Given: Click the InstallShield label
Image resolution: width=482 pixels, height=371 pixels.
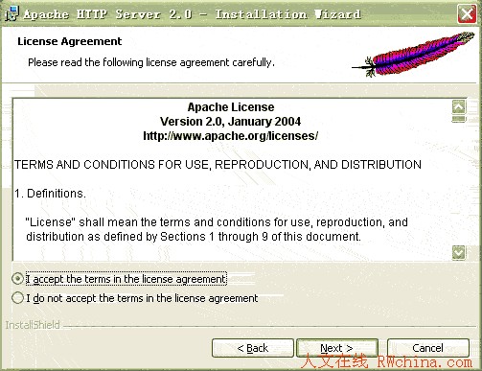Looking at the screenshot, I should (x=33, y=325).
